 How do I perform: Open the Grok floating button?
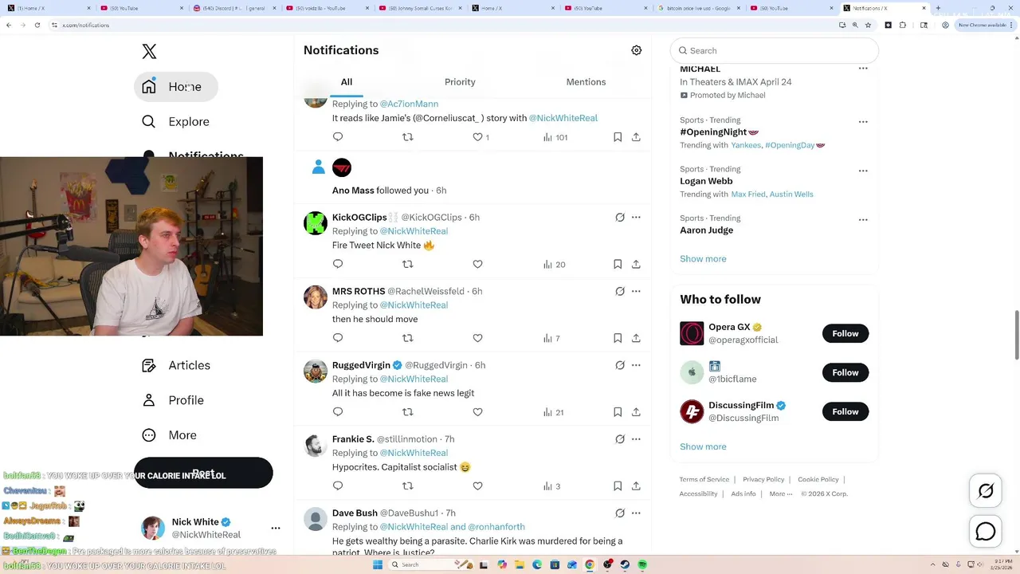[986, 491]
